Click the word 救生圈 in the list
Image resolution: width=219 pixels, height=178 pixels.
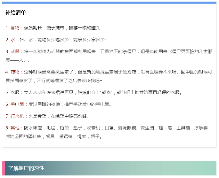click(x=147, y=128)
